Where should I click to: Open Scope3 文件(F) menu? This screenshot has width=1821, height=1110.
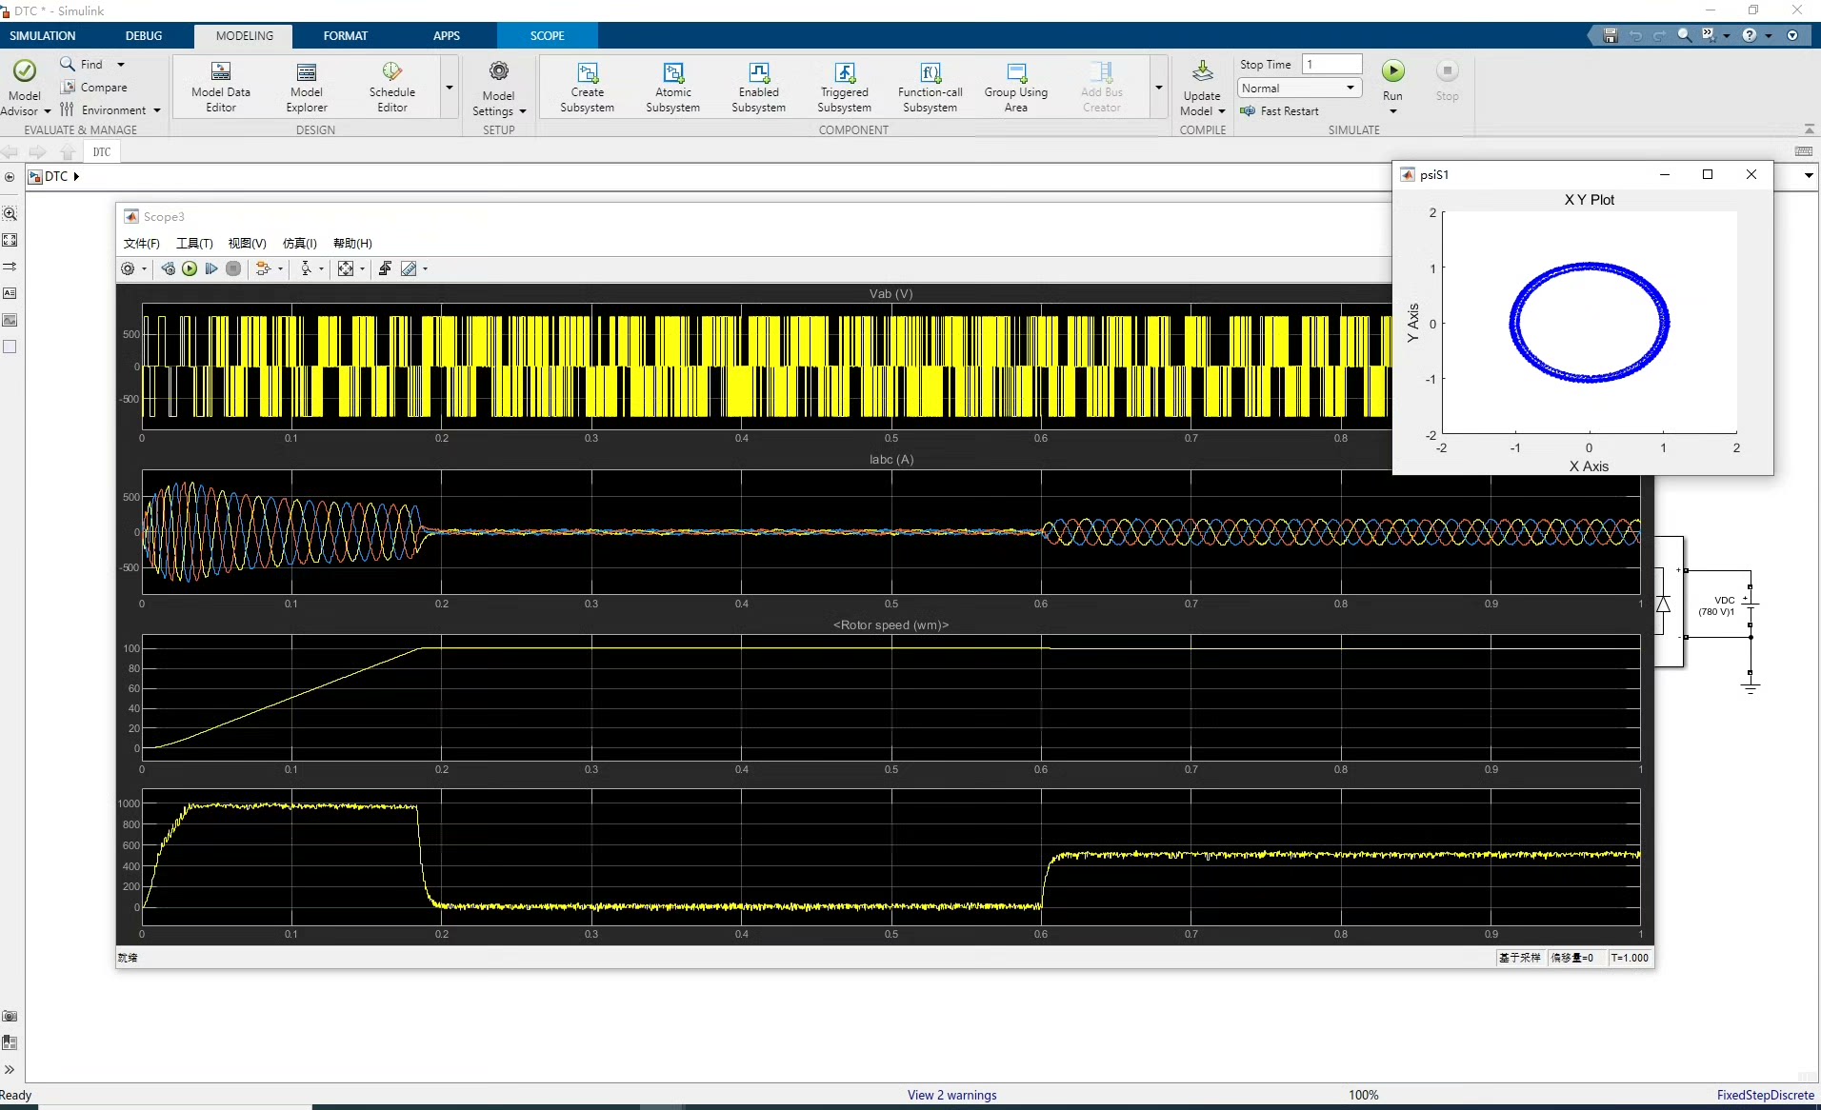coord(142,244)
